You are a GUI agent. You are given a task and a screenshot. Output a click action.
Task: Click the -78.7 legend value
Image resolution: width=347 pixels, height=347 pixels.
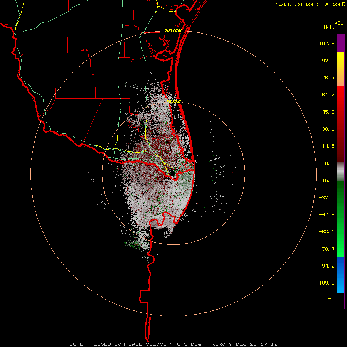pyautogui.click(x=327, y=249)
